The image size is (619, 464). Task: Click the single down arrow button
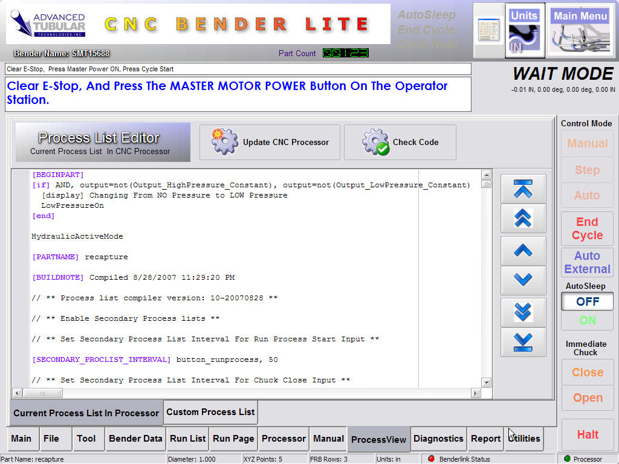click(x=523, y=280)
